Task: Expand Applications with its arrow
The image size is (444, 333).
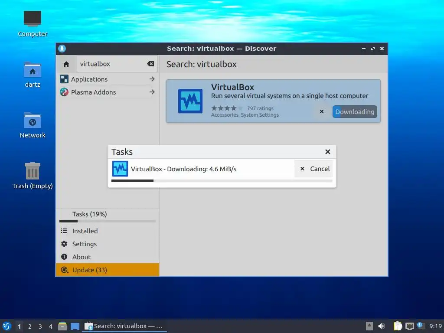Action: (x=152, y=79)
